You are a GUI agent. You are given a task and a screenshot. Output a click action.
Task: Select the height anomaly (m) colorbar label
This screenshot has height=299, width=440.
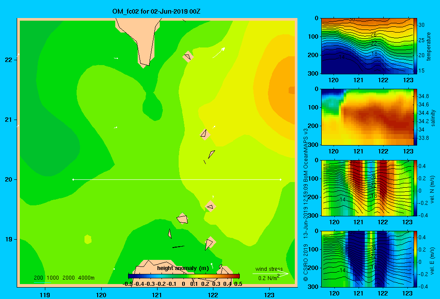pos(183,268)
